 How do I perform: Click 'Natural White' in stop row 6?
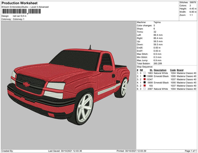(161, 89)
